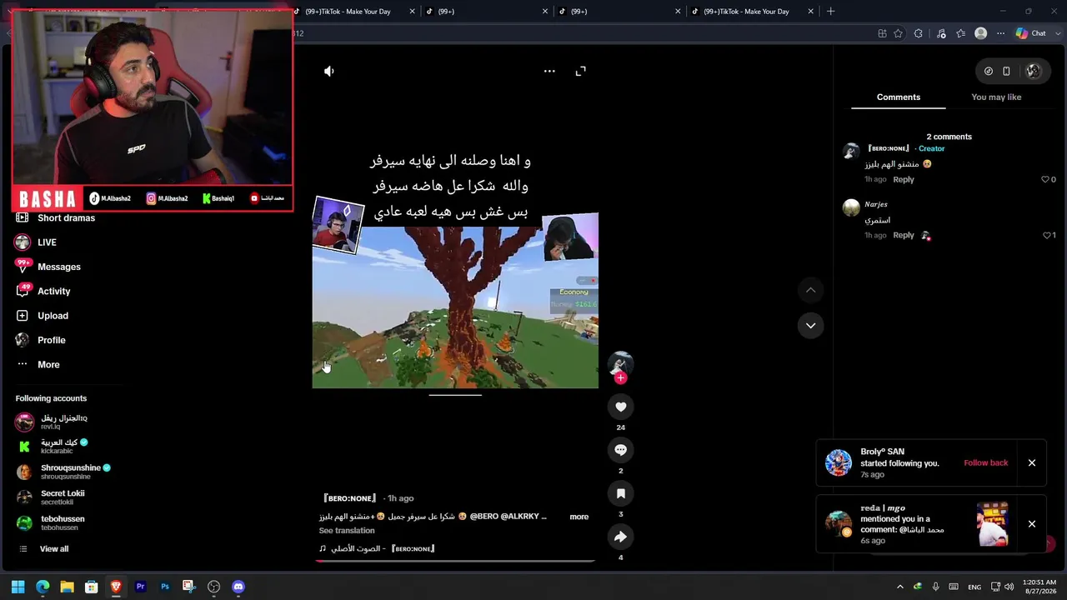Open the Secret Lokii following account
The width and height of the screenshot is (1067, 600).
50,497
